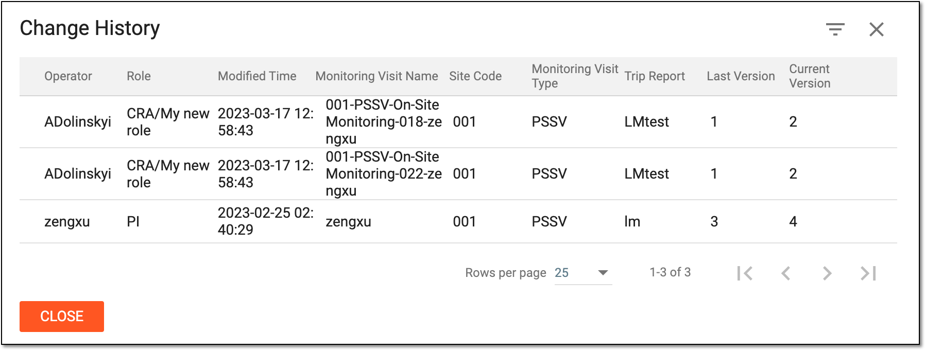Click the Monitoring Visit Type column header

click(x=575, y=76)
